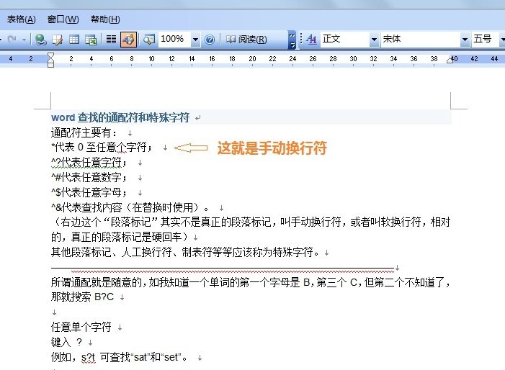This screenshot has width=505, height=370.
Task: Insert an Excel worksheet icon
Action: coord(91,40)
